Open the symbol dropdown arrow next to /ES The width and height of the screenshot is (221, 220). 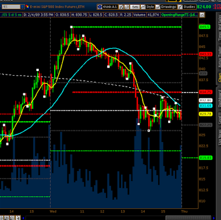pyautogui.click(x=23, y=7)
